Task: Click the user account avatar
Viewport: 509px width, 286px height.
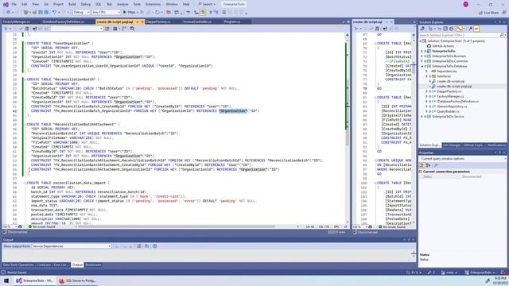Action: pyautogui.click(x=466, y=4)
